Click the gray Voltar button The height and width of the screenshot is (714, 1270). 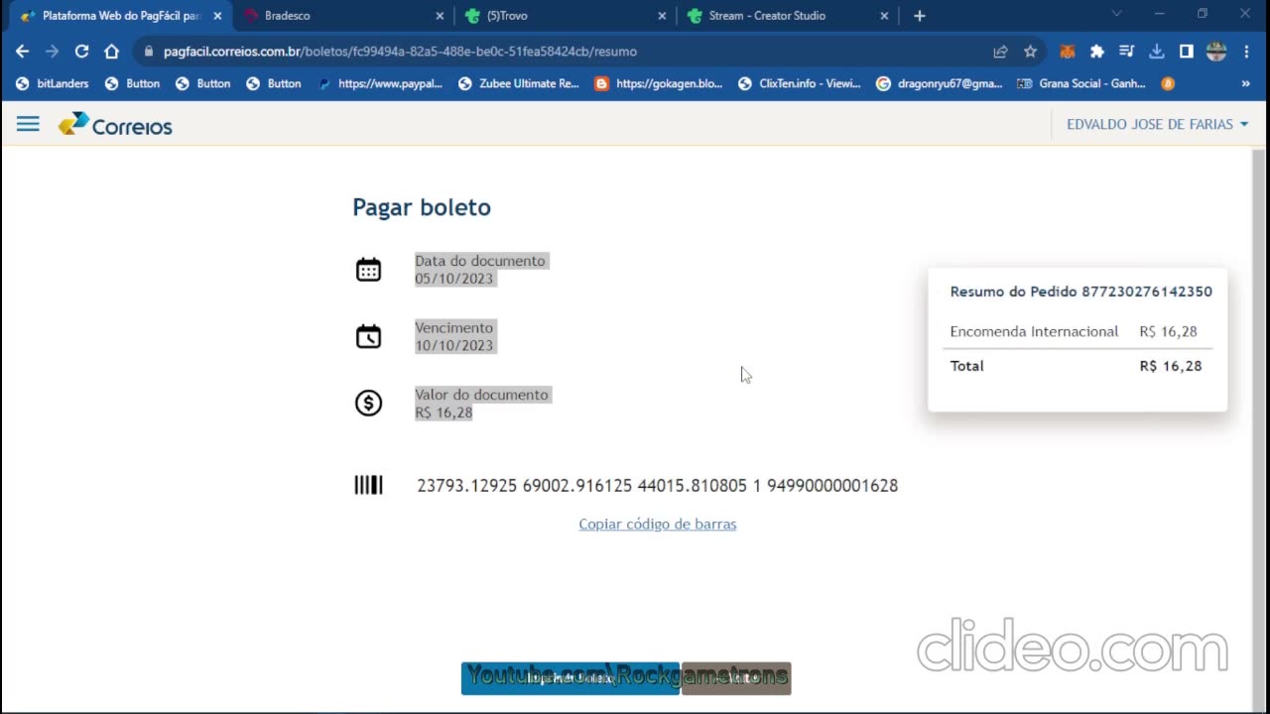click(736, 678)
